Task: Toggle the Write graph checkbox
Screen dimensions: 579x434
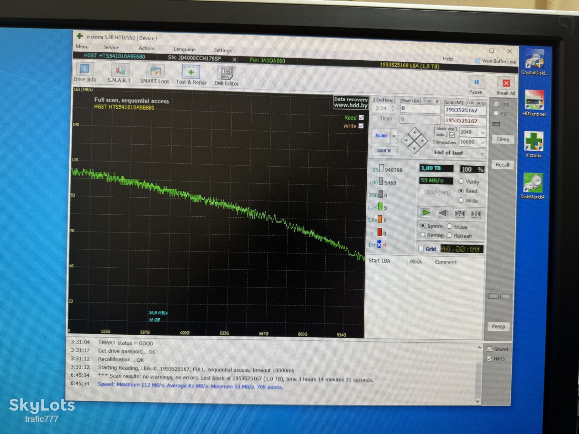Action: pyautogui.click(x=361, y=126)
